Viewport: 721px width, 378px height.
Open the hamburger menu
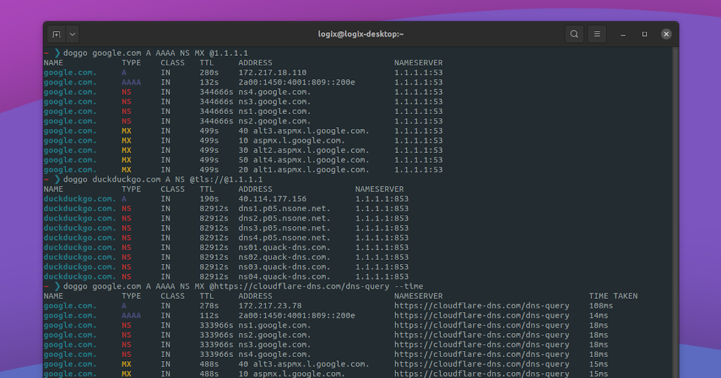[597, 34]
